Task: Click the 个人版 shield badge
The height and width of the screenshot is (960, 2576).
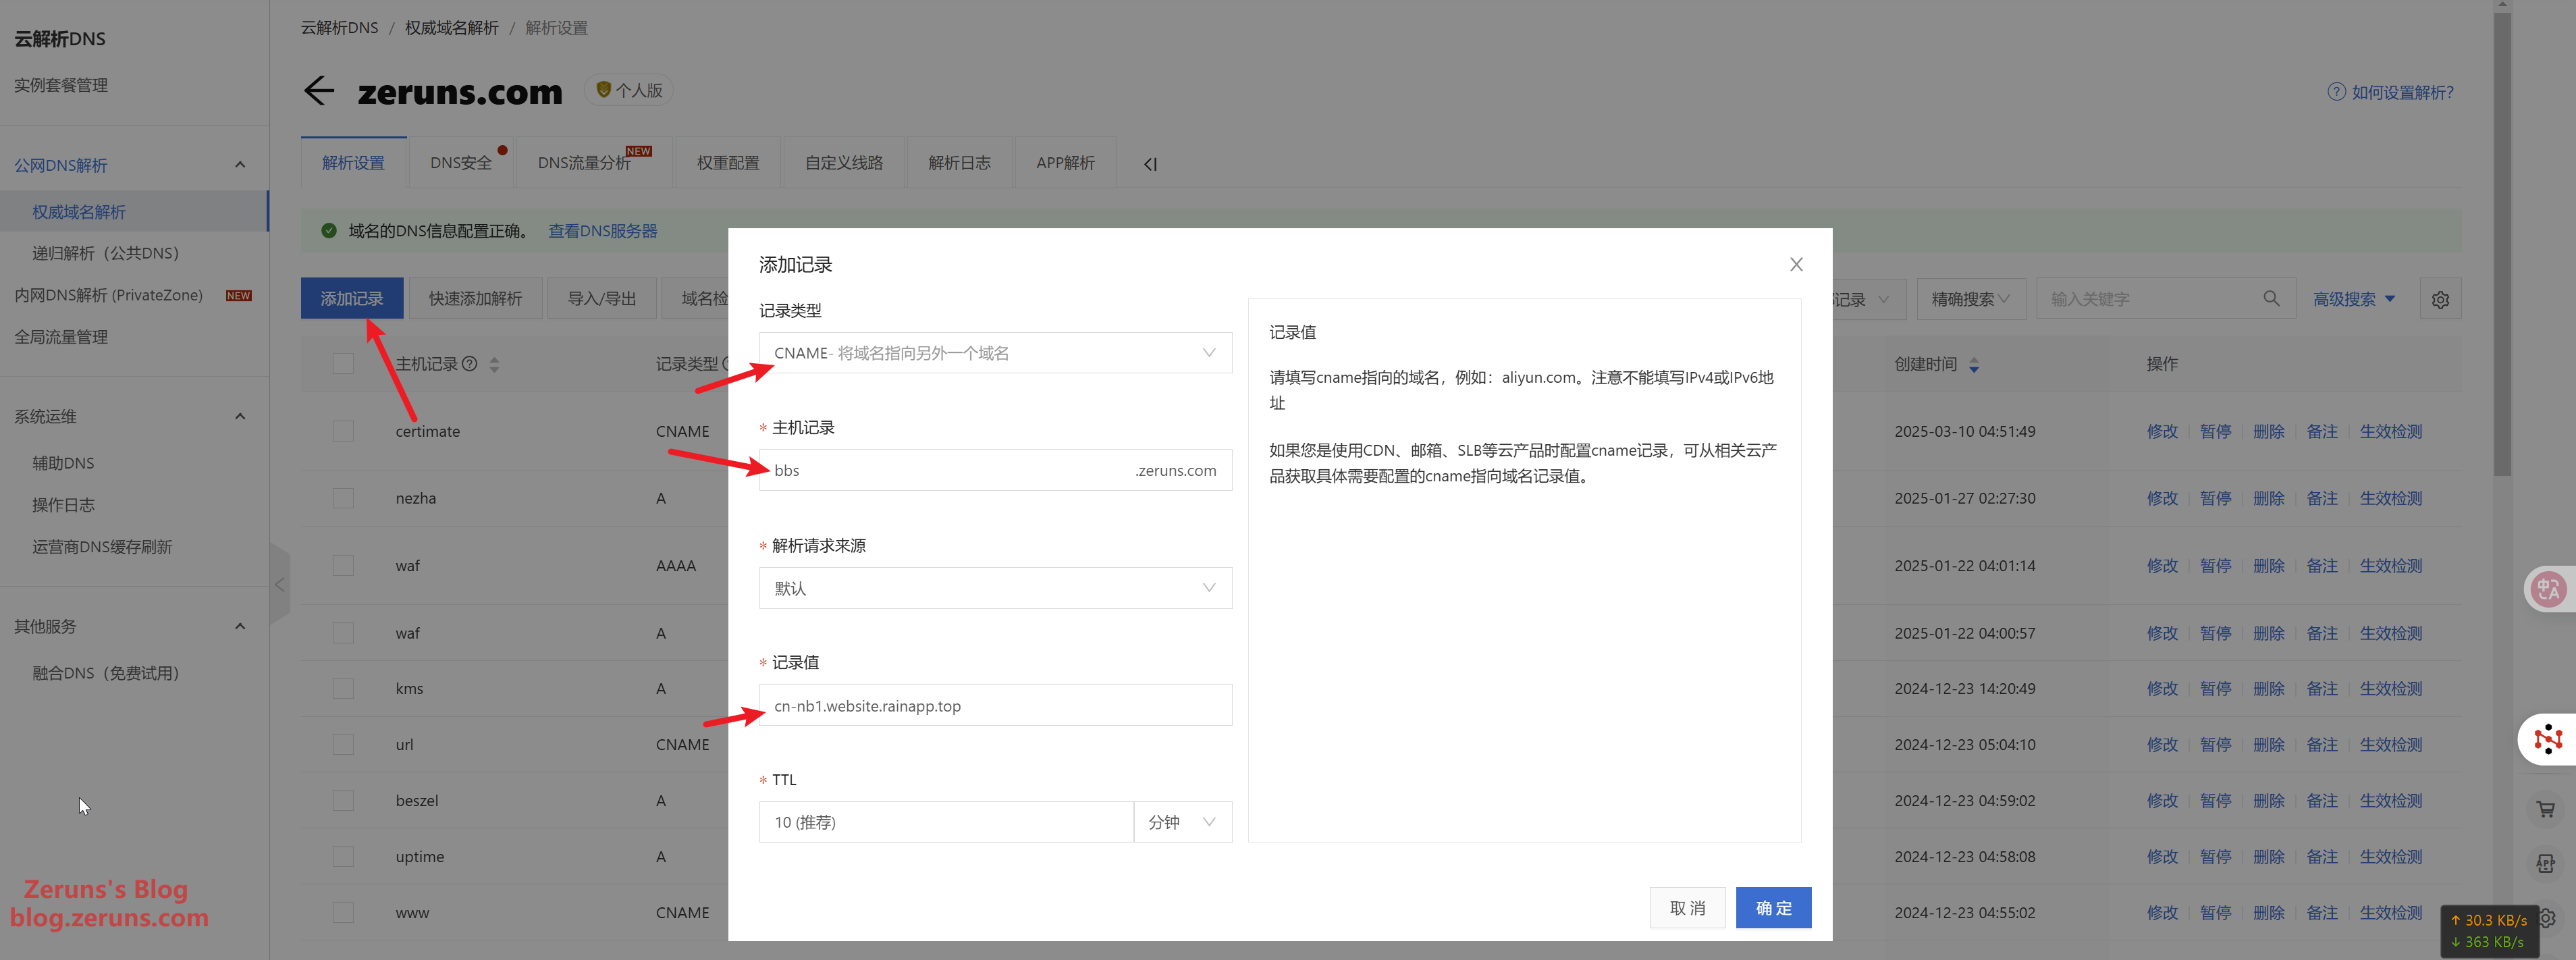Action: [x=629, y=90]
